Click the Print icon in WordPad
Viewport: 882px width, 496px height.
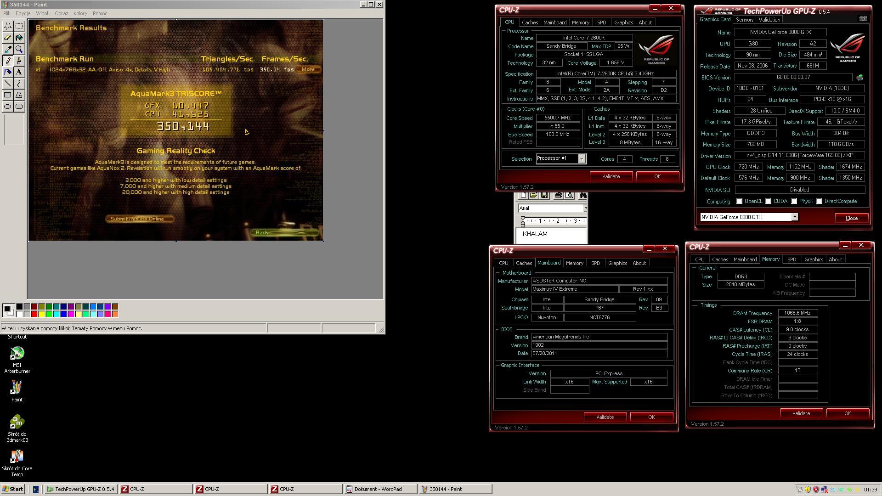point(558,196)
